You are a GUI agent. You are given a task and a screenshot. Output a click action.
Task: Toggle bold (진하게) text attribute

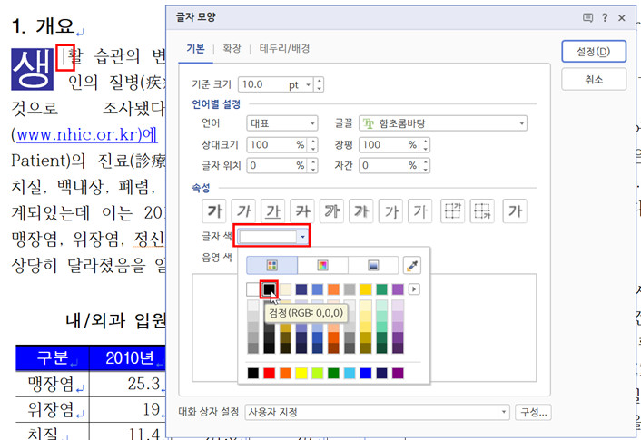pyautogui.click(x=216, y=211)
